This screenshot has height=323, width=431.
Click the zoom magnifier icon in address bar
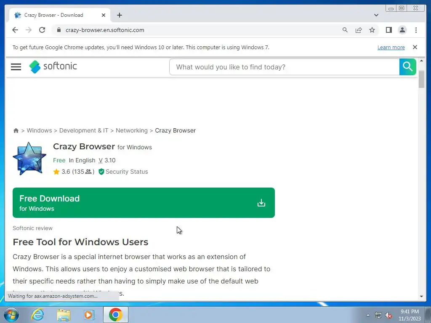point(345,30)
